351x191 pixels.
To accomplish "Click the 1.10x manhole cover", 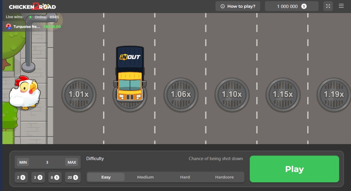I will coord(232,95).
